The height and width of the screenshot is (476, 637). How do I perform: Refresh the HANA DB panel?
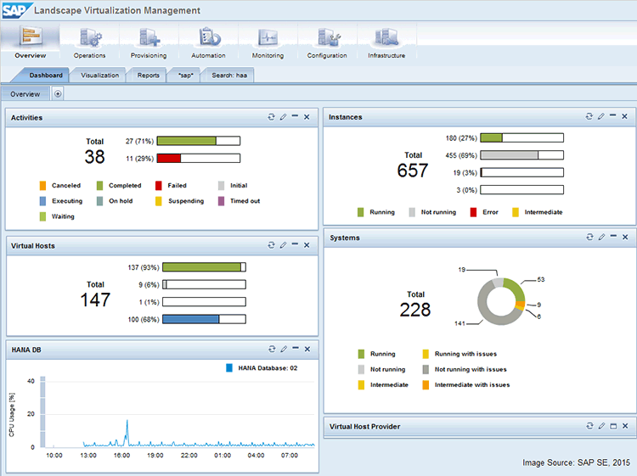pyautogui.click(x=271, y=349)
